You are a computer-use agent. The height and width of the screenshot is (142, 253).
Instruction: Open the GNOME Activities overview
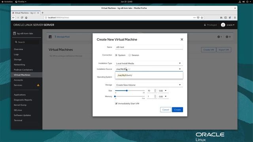(7, 2)
